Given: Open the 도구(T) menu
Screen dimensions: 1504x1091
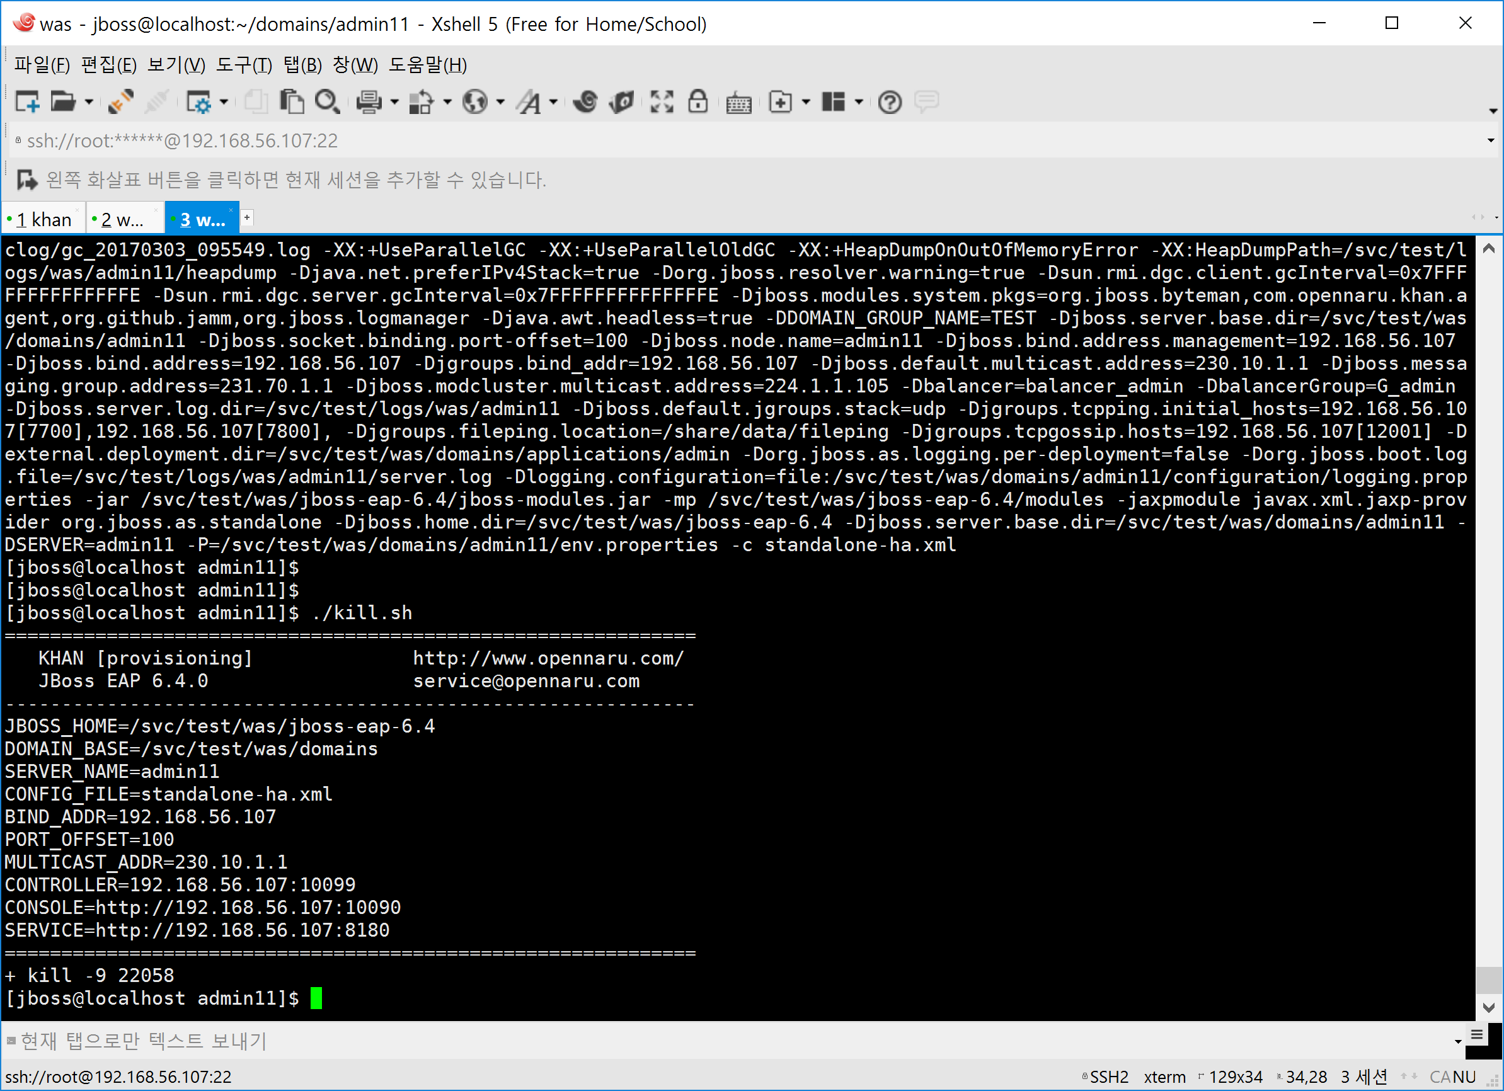Looking at the screenshot, I should 243,65.
